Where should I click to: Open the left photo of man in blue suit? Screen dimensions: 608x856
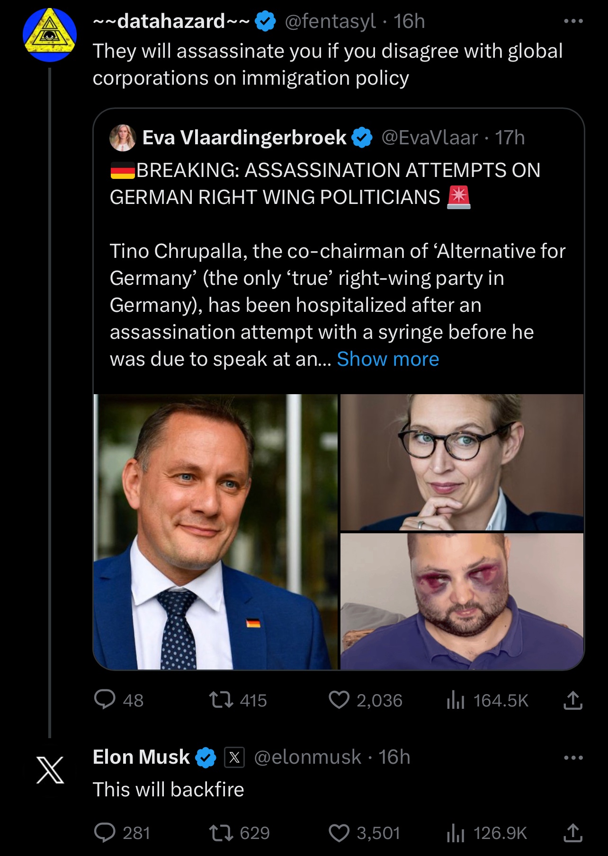pyautogui.click(x=216, y=531)
